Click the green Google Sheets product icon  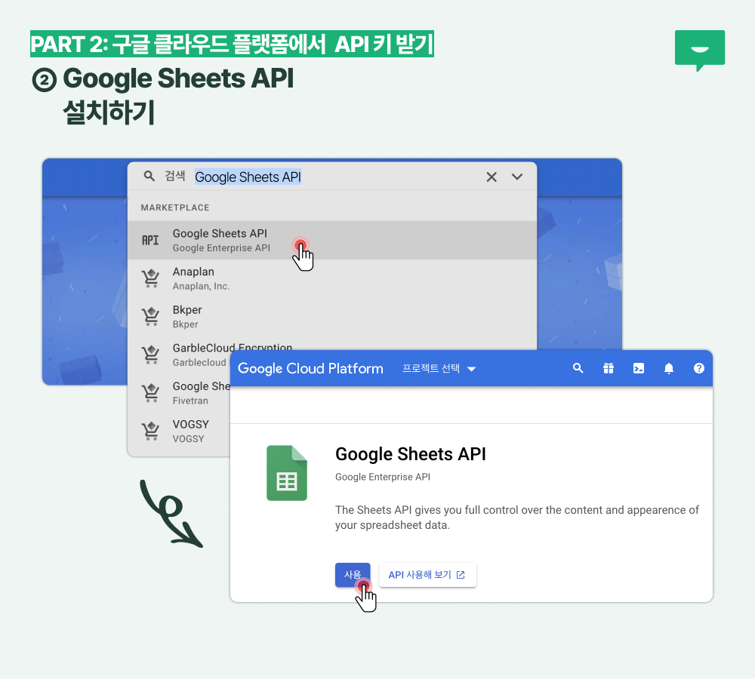[287, 473]
